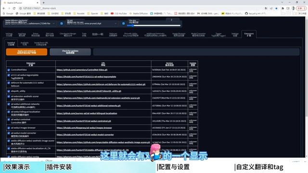Viewport: 308px width, 173px height.
Task: Disable deforum-for-automatic1111-webui checkbox
Action: [9, 83]
